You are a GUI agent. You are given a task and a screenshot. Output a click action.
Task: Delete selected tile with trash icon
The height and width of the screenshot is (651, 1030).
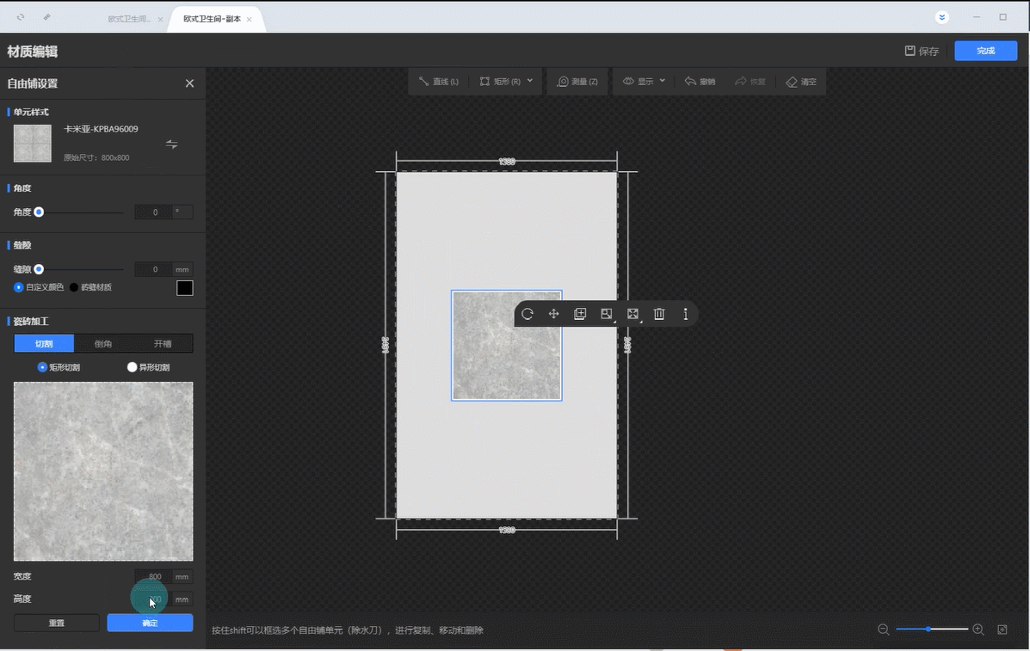point(659,314)
